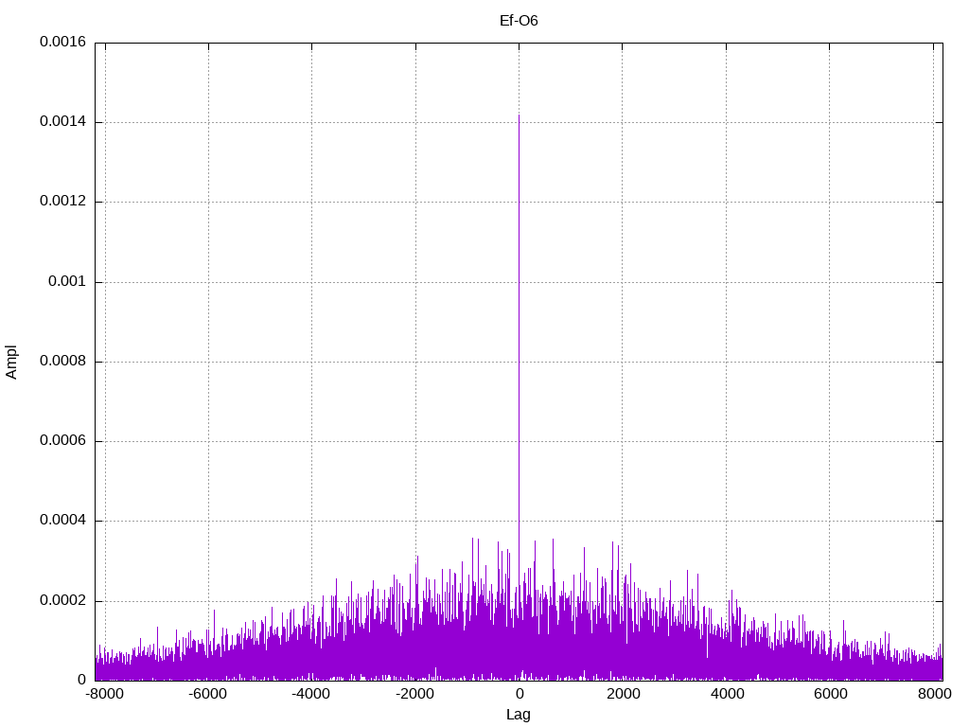
Task: Select the 8000 x-axis tick label
Action: tap(934, 694)
